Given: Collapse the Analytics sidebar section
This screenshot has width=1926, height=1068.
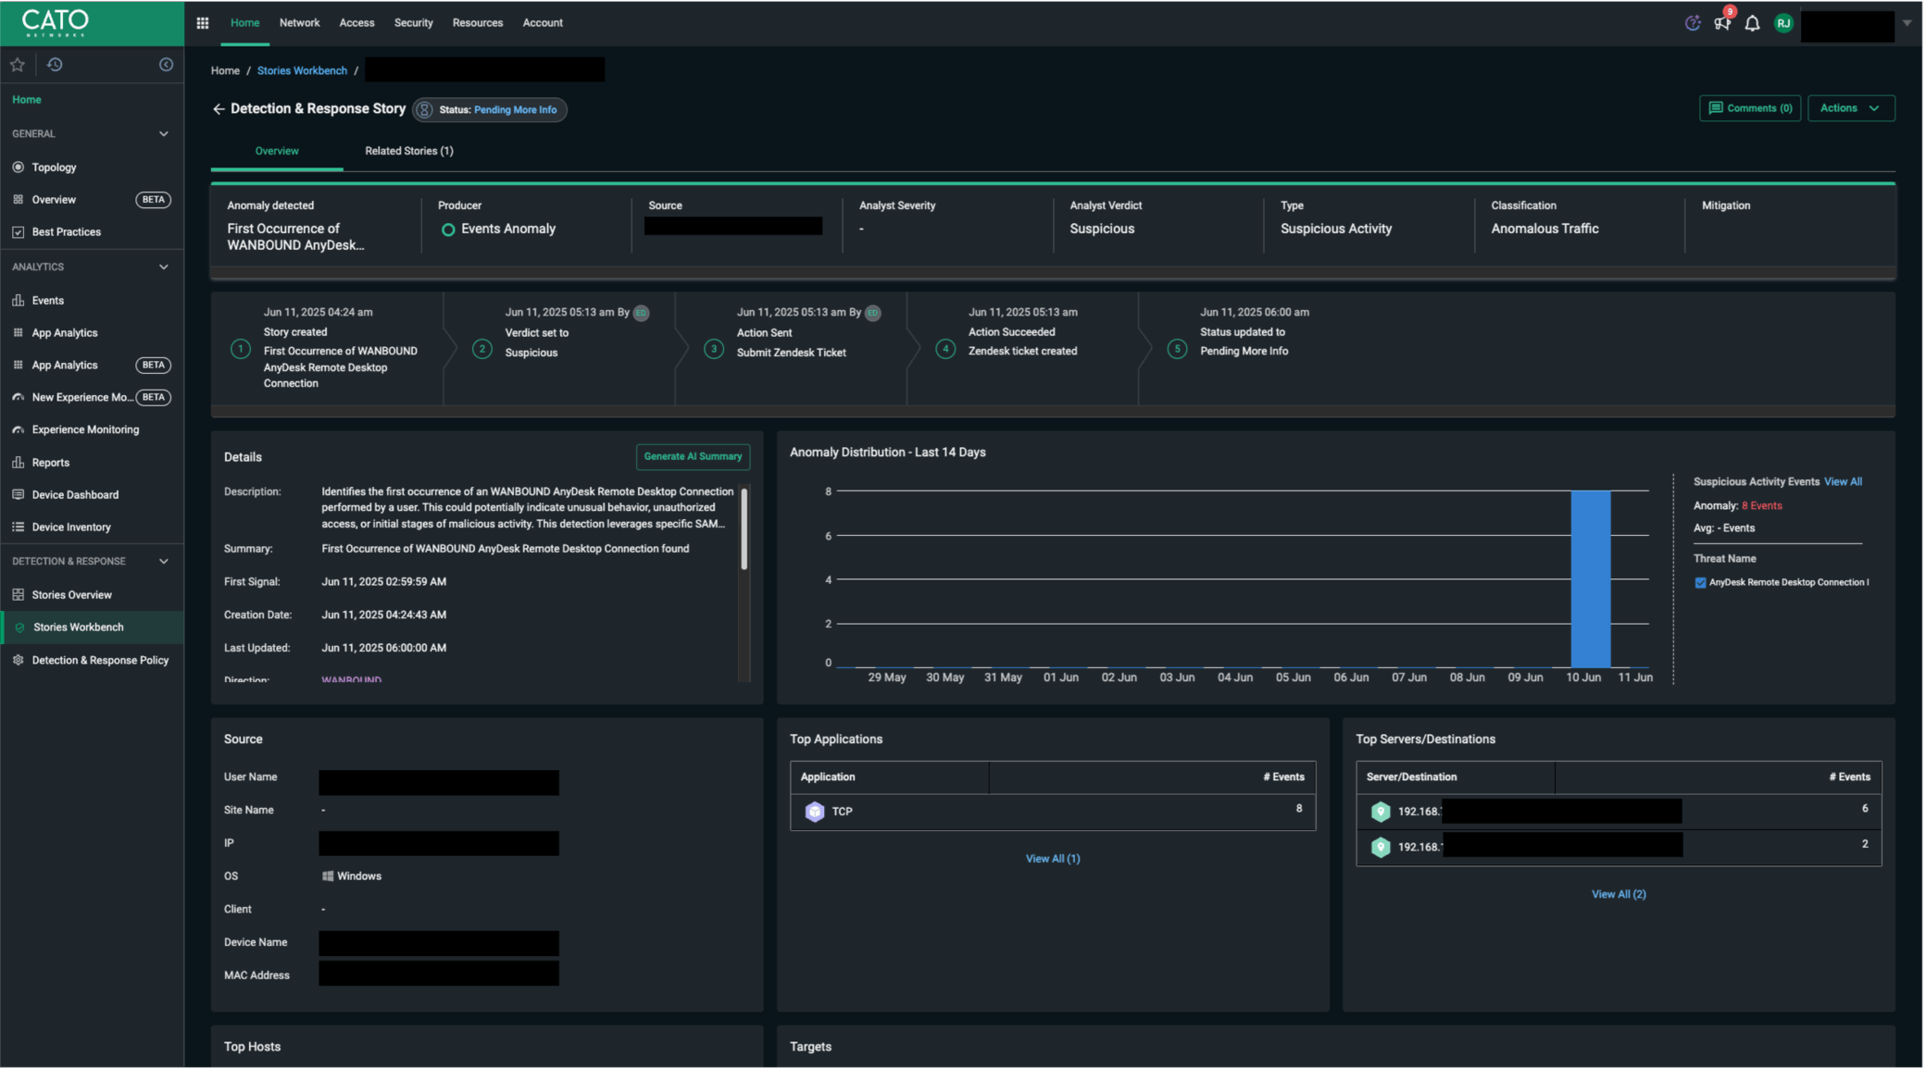Looking at the screenshot, I should tap(164, 267).
